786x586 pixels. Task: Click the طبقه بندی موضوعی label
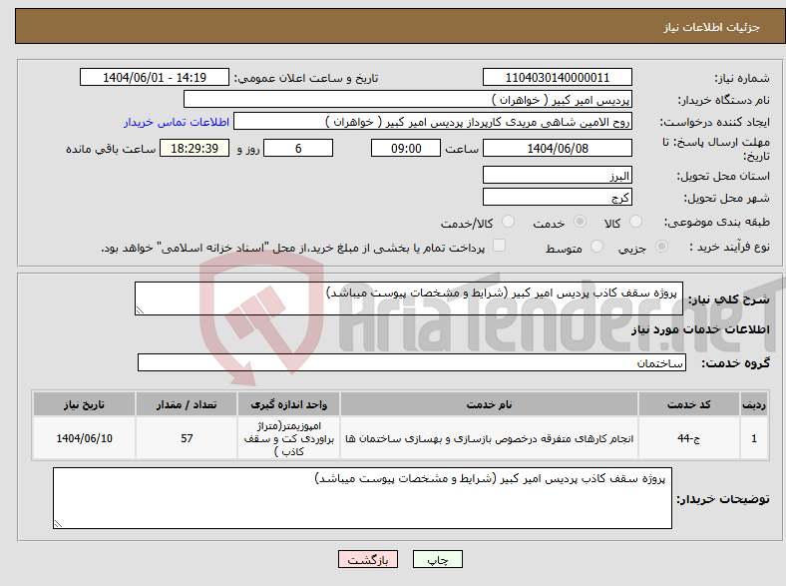tap(717, 222)
